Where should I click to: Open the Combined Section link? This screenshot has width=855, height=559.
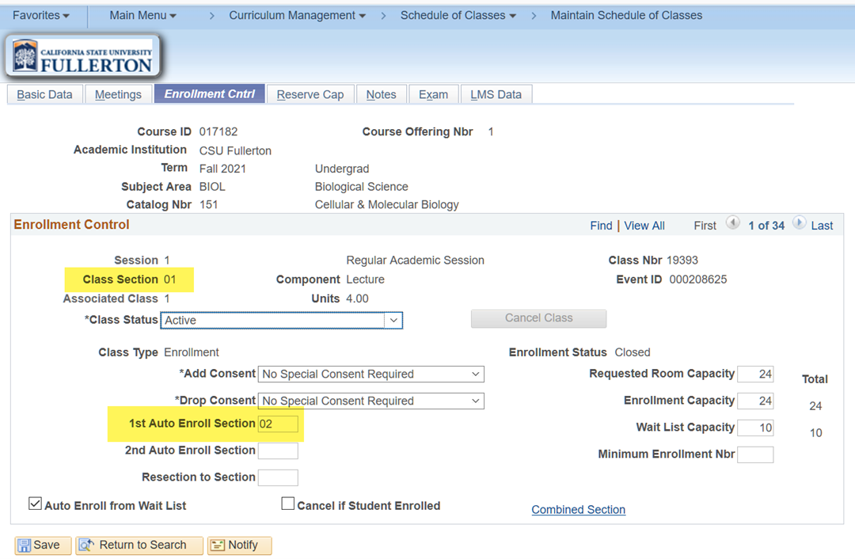click(x=578, y=509)
